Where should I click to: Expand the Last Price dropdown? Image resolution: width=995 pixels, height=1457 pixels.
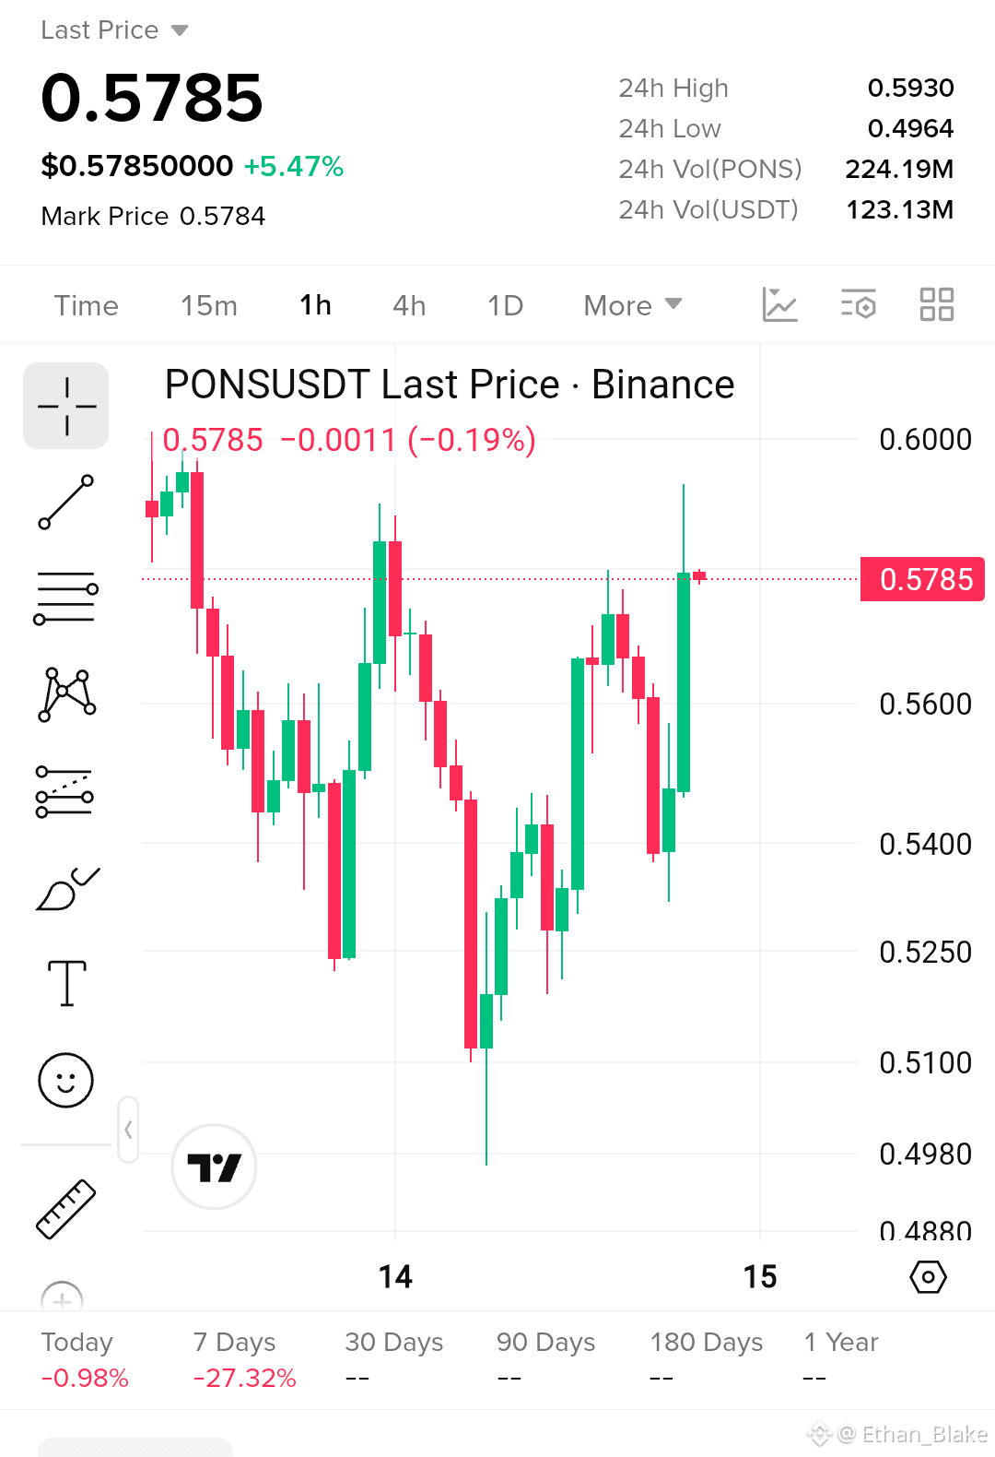[x=114, y=30]
